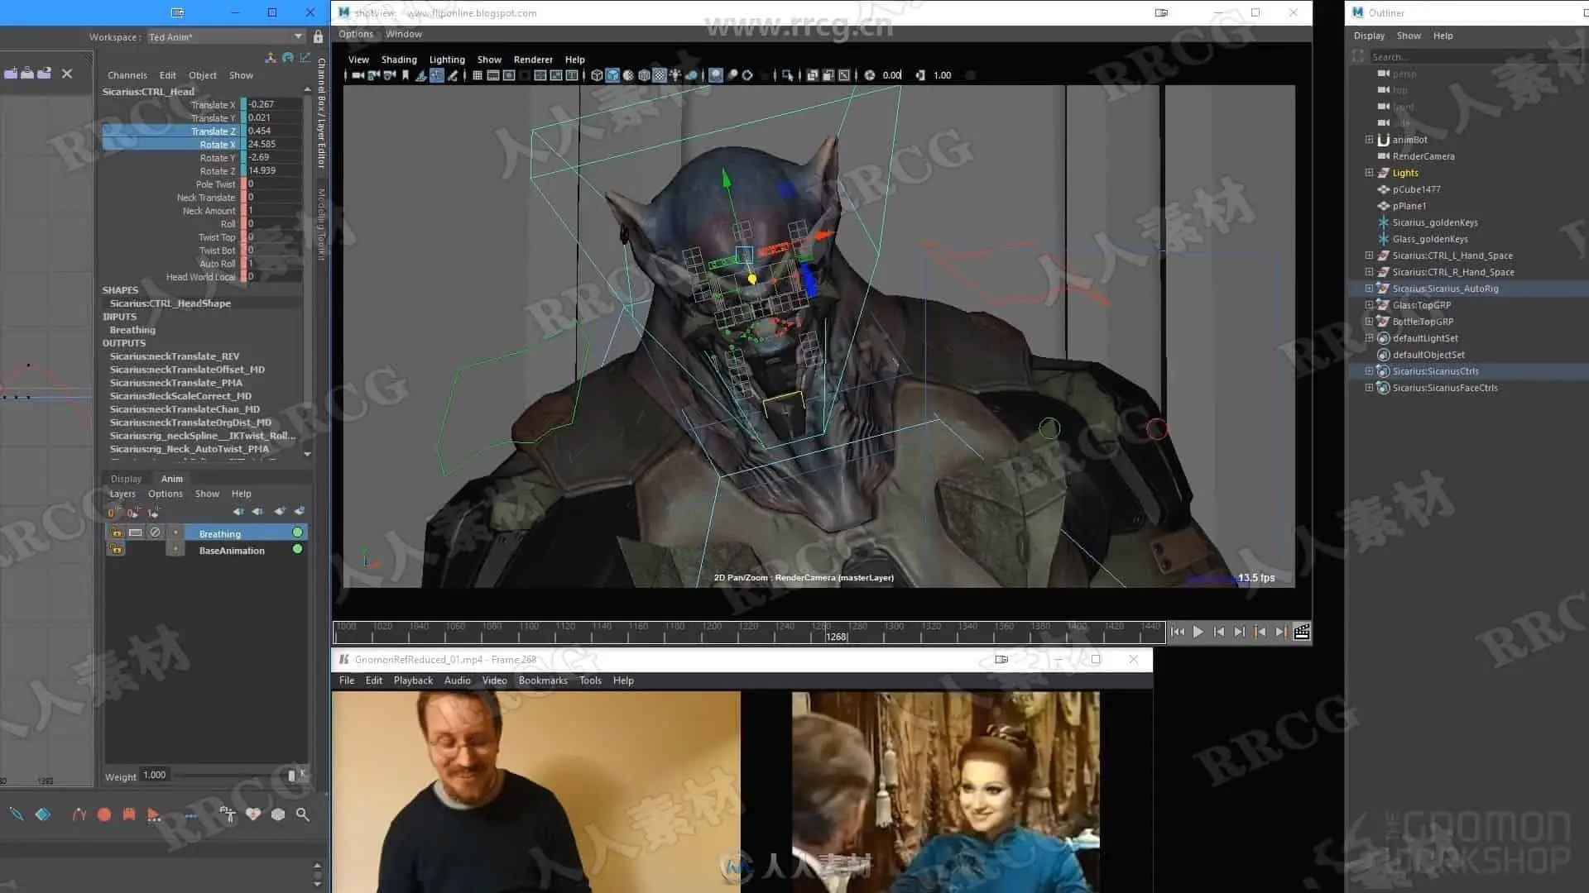Jump to previous keyframe button
The height and width of the screenshot is (893, 1589).
[x=1260, y=632]
